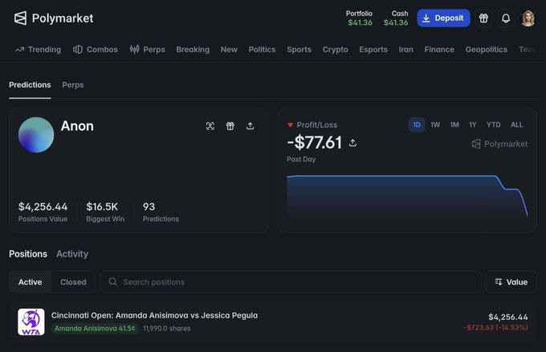Click the 93 Predictions stat

[x=161, y=212]
